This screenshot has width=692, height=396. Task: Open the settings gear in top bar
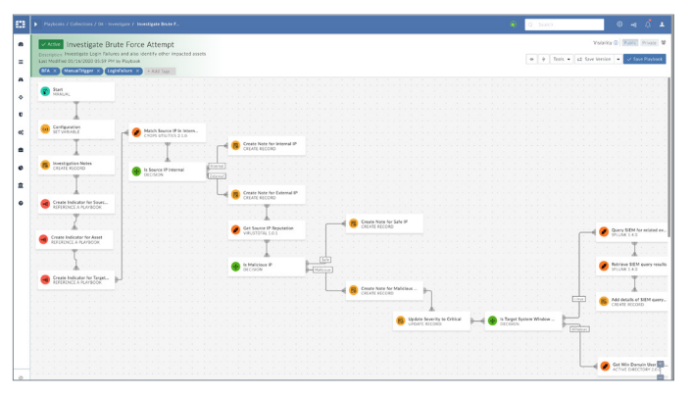(x=619, y=23)
